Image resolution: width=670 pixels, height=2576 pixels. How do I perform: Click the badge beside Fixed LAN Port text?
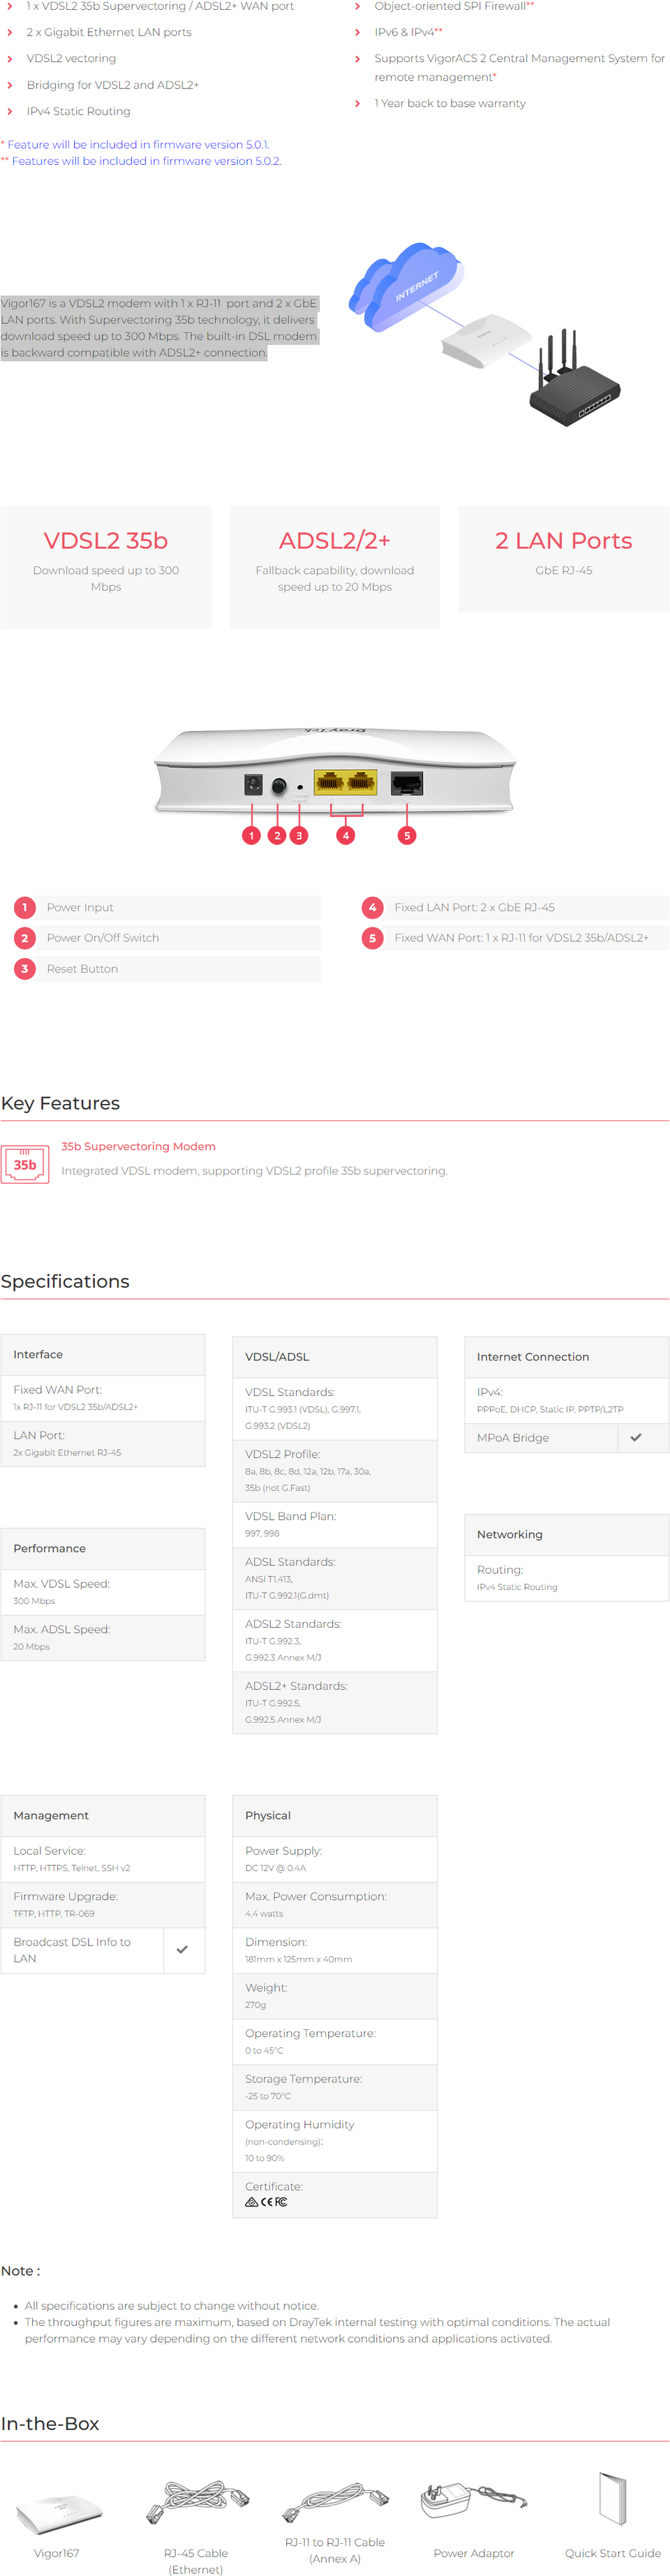coord(372,907)
